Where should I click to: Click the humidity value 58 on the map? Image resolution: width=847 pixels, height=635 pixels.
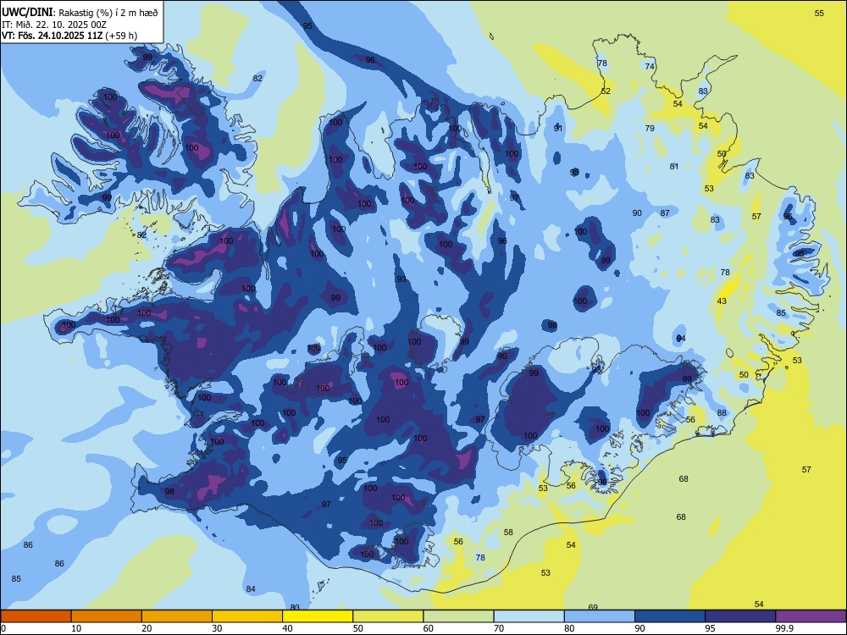tap(508, 533)
